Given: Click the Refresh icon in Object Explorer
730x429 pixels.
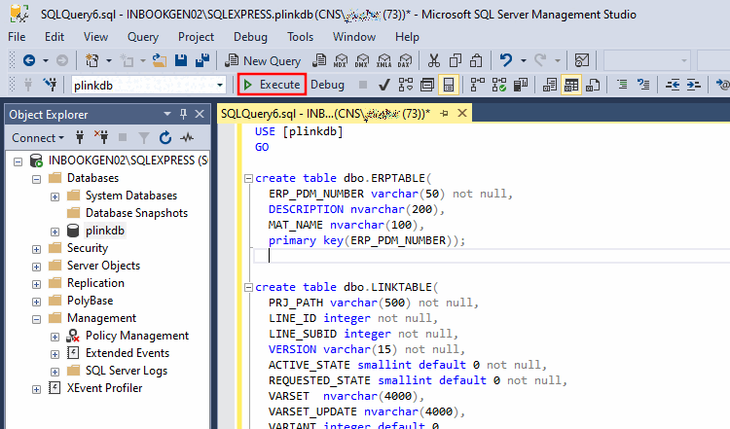Looking at the screenshot, I should pyautogui.click(x=165, y=138).
